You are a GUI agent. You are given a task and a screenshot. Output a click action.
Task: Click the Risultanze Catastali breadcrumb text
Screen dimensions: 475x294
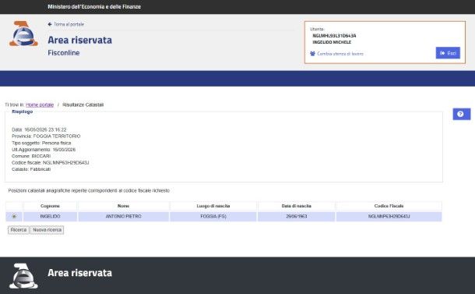[x=83, y=104]
